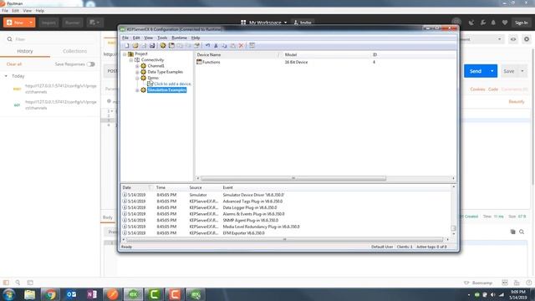535x301 pixels.
Task: Click the import icon left of the Undo arrow
Action: point(197,46)
